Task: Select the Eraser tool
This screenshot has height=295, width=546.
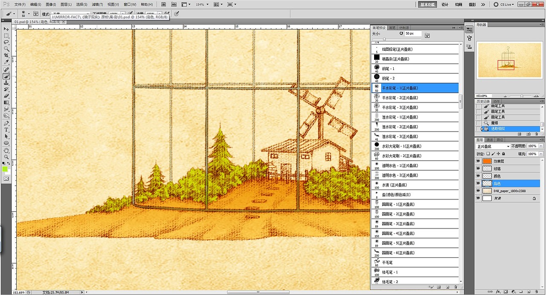Action: [x=6, y=96]
